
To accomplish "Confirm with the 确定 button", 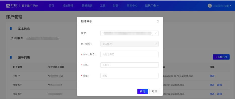I will (x=143, y=91).
